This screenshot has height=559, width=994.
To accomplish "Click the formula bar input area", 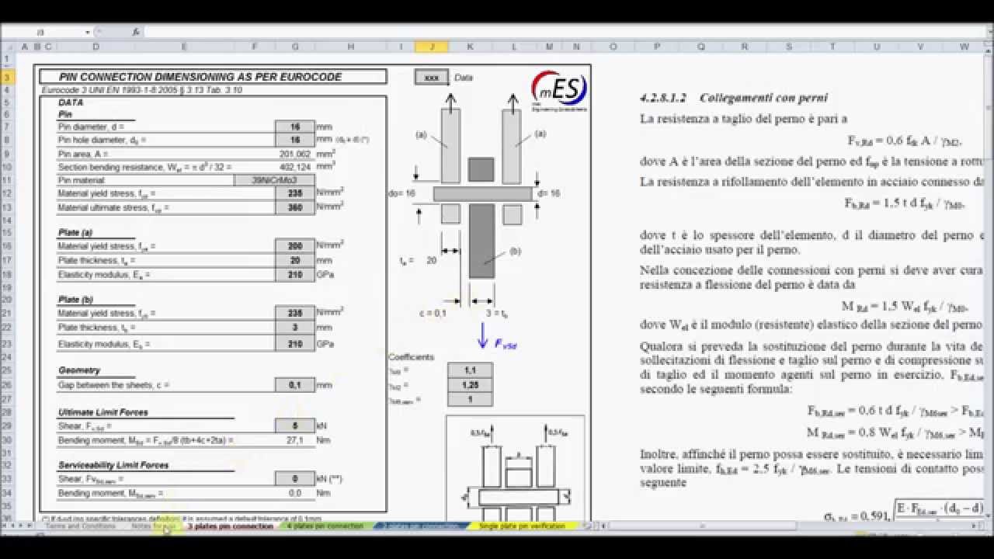I will tap(567, 32).
